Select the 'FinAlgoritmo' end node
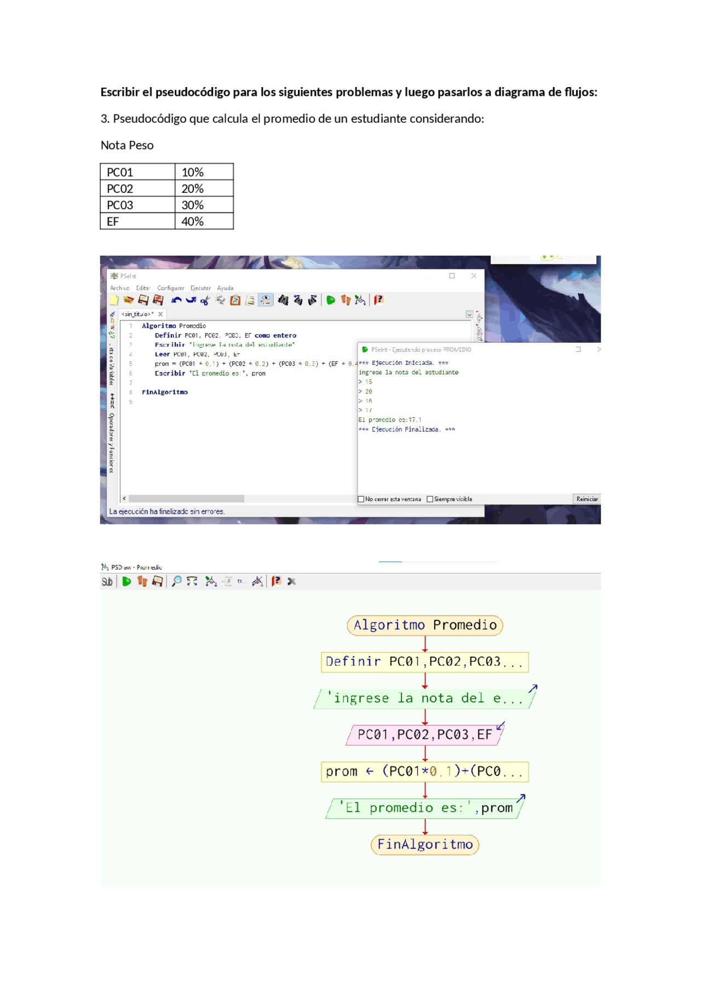The image size is (701, 992). (425, 845)
